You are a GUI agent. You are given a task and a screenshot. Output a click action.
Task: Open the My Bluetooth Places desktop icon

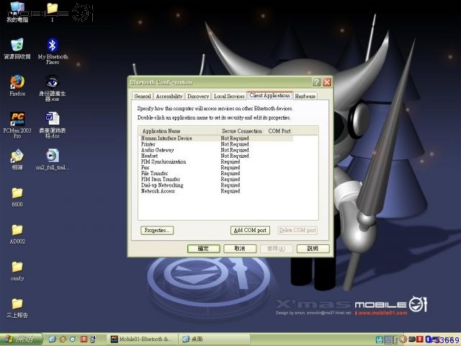(53, 51)
